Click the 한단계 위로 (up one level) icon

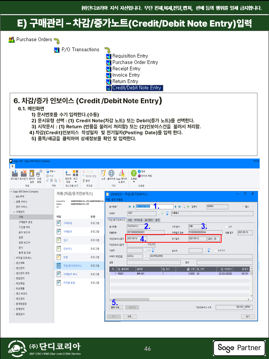coord(68,173)
